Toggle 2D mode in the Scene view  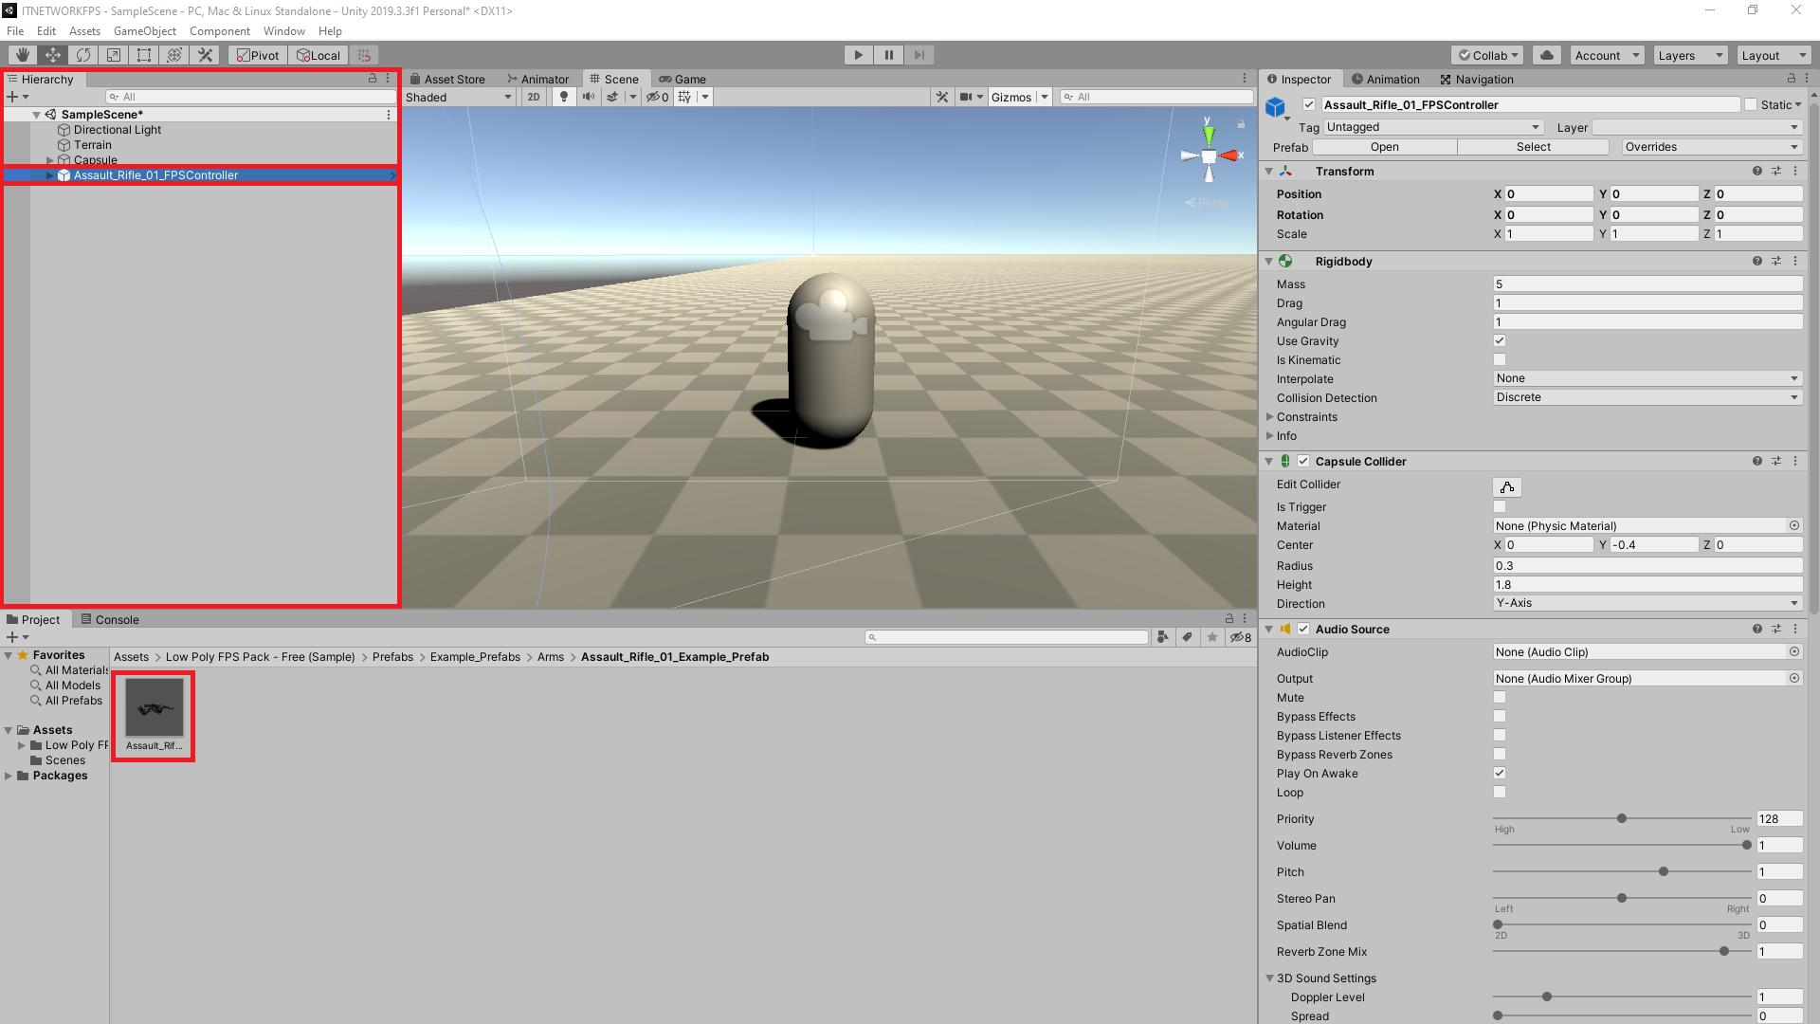(x=533, y=97)
